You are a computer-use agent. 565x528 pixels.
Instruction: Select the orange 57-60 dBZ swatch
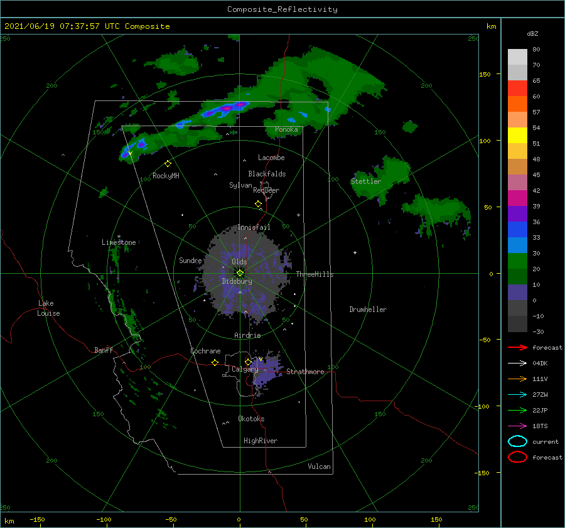[517, 104]
